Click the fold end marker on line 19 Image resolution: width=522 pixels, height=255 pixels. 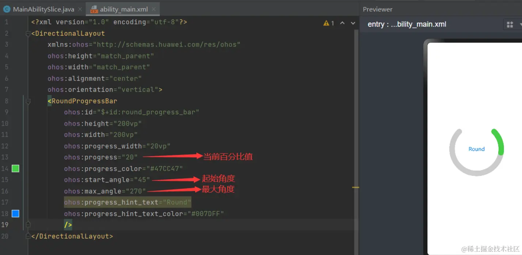tap(28, 225)
